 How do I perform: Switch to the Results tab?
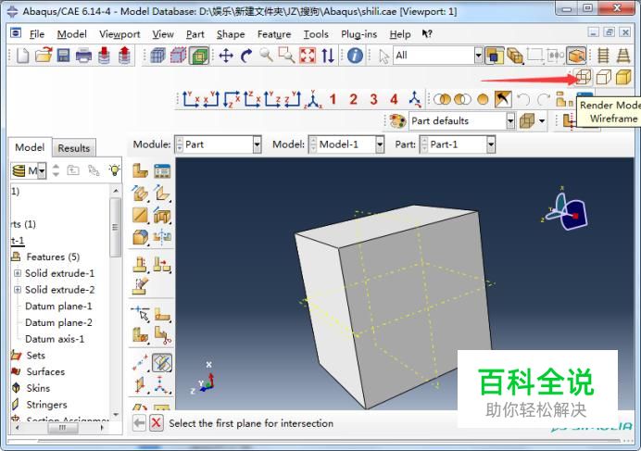[x=73, y=148]
